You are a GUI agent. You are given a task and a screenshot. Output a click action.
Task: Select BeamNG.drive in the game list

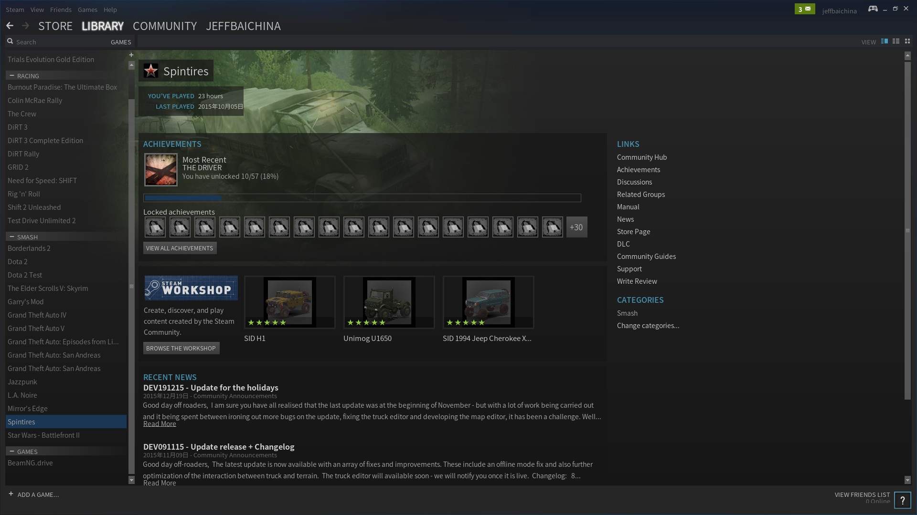pos(66,463)
